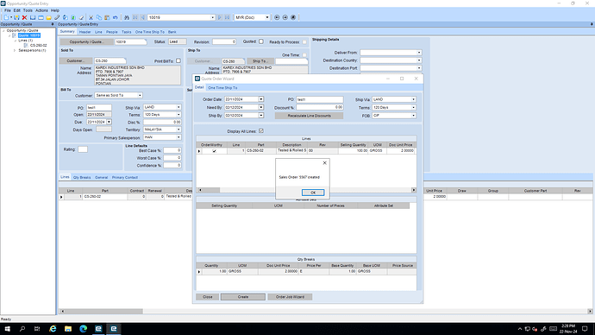Screen dimensions: 595x335
Task: Toggle the Print BillTo checkbox
Action: coord(178,60)
